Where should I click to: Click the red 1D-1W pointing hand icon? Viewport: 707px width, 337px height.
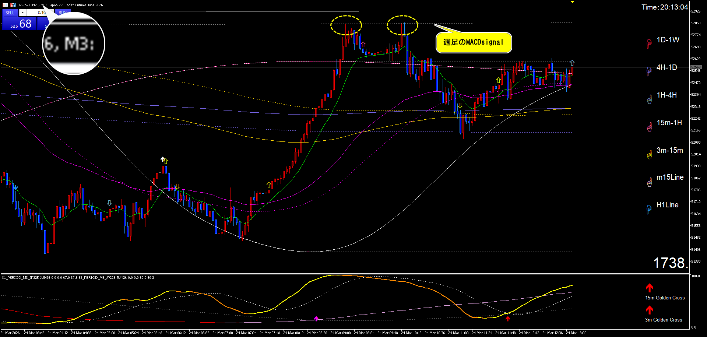point(649,44)
